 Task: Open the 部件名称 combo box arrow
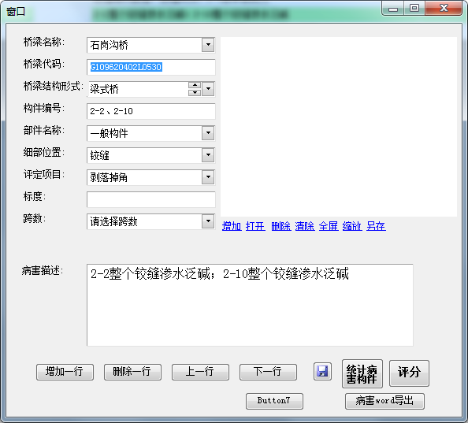(x=208, y=133)
